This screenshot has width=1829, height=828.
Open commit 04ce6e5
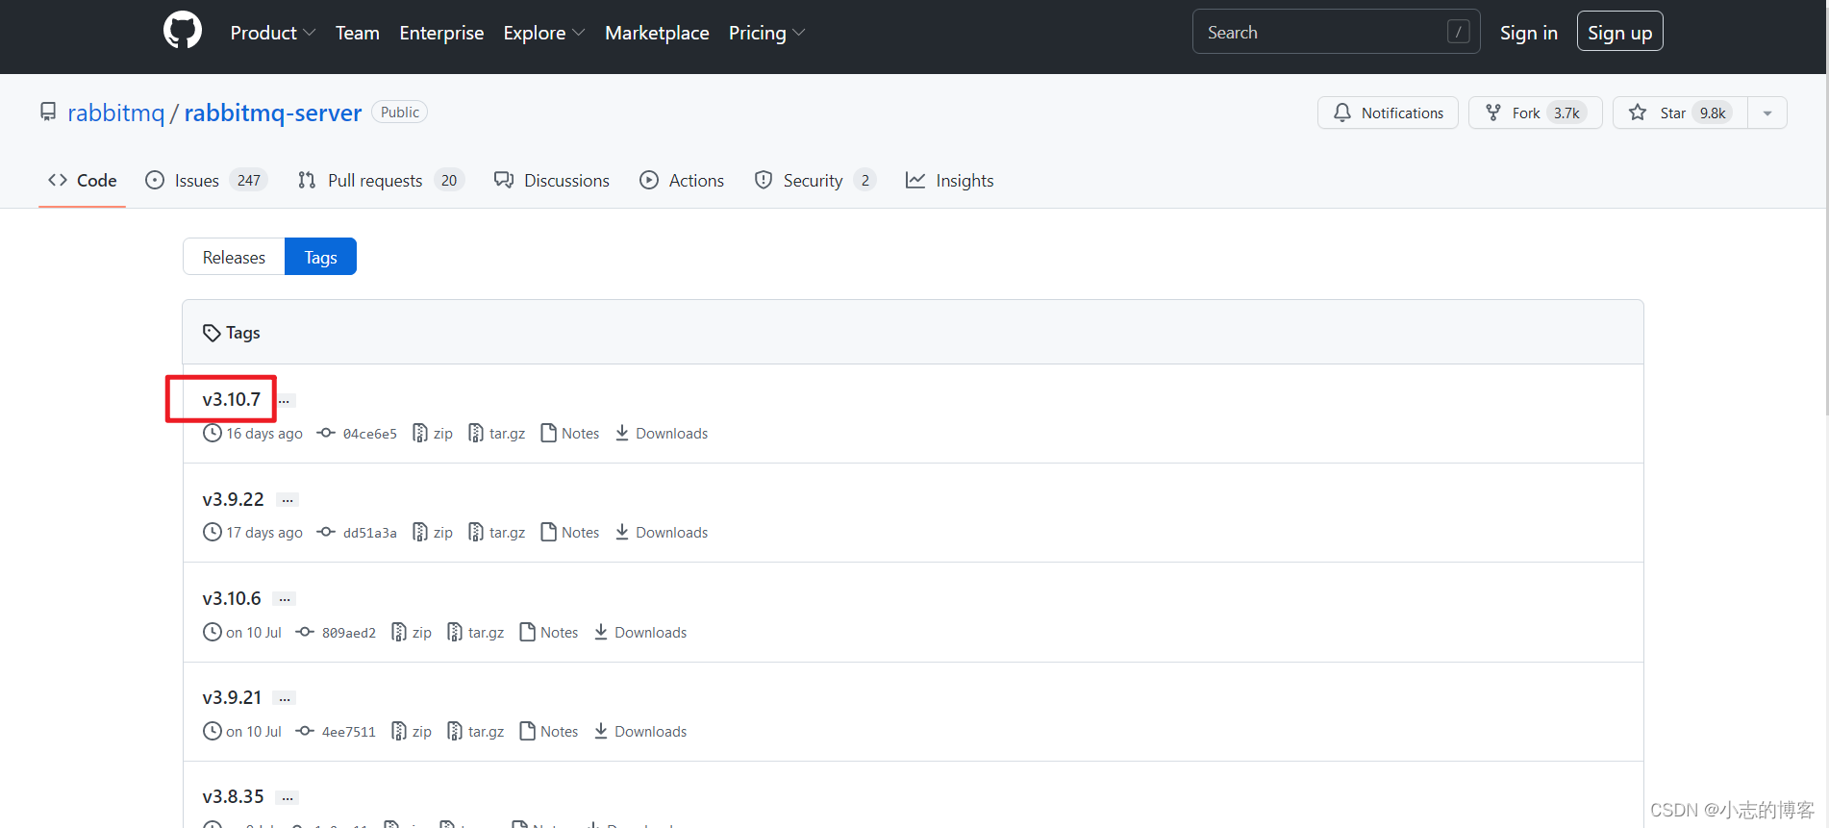358,434
